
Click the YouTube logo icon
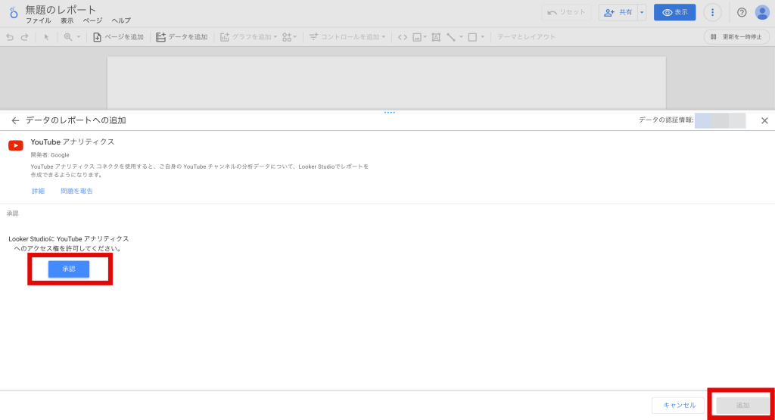[x=16, y=145]
